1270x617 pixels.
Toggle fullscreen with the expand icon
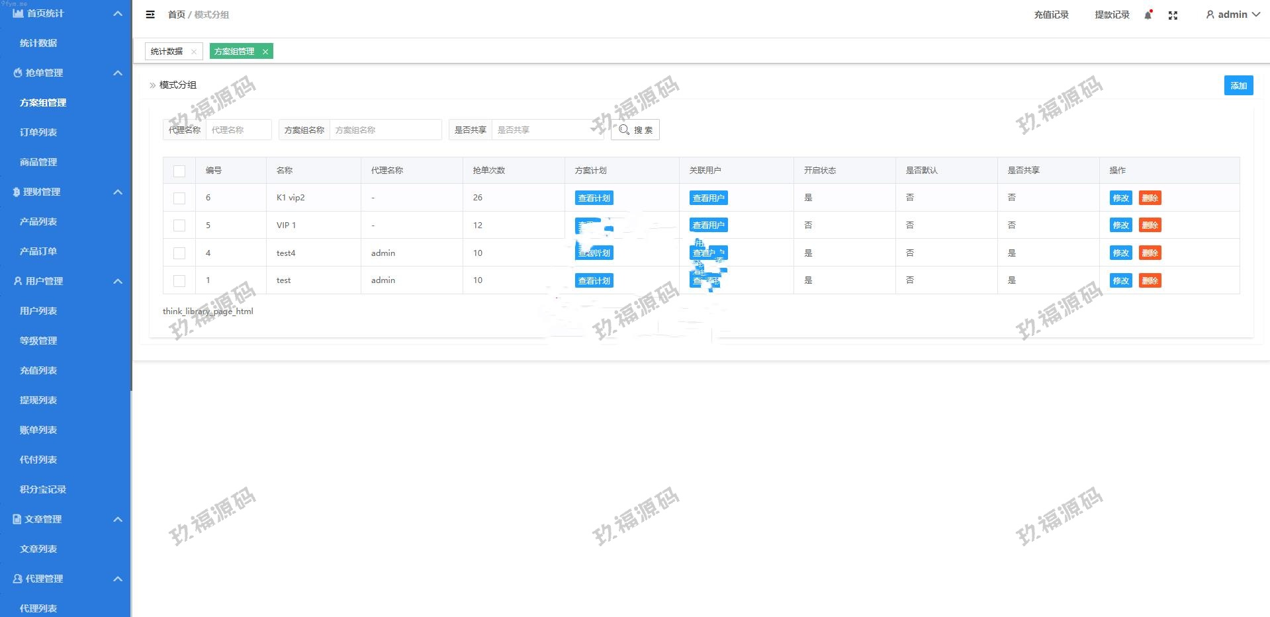(x=1173, y=15)
